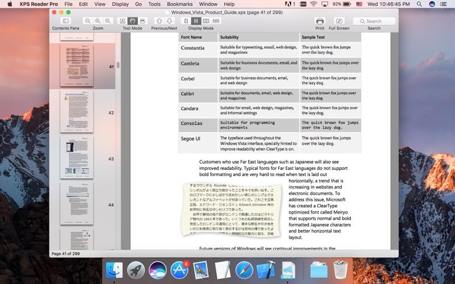Open TextEdit from the Dock
The image size is (455, 284).
click(x=222, y=270)
